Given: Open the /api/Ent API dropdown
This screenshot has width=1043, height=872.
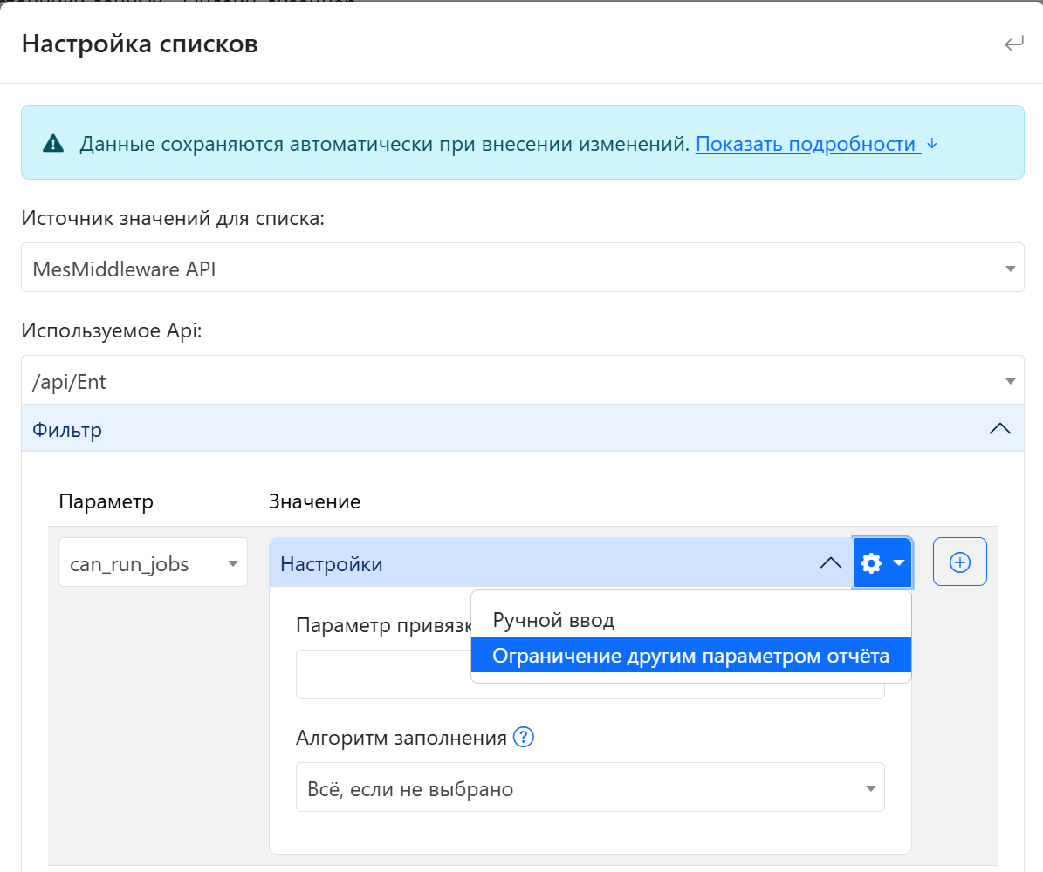Looking at the screenshot, I should [x=522, y=381].
